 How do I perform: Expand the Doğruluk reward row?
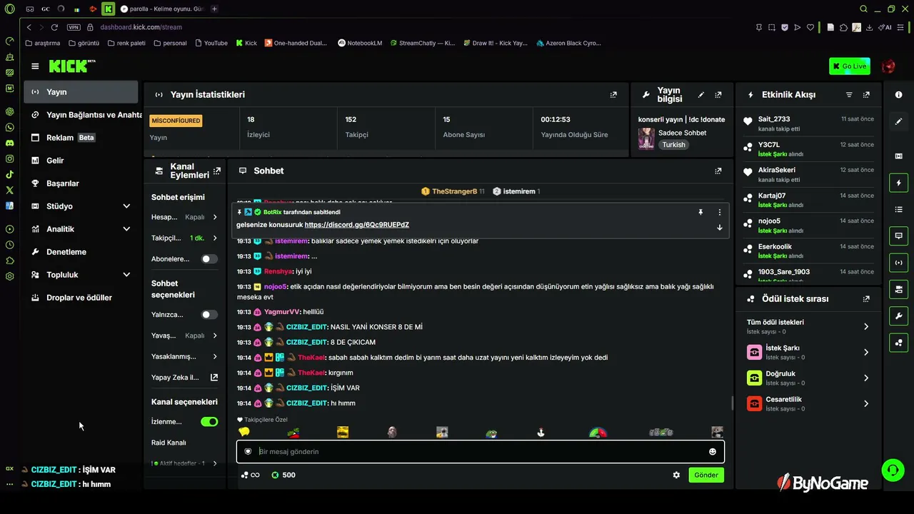[807, 378]
